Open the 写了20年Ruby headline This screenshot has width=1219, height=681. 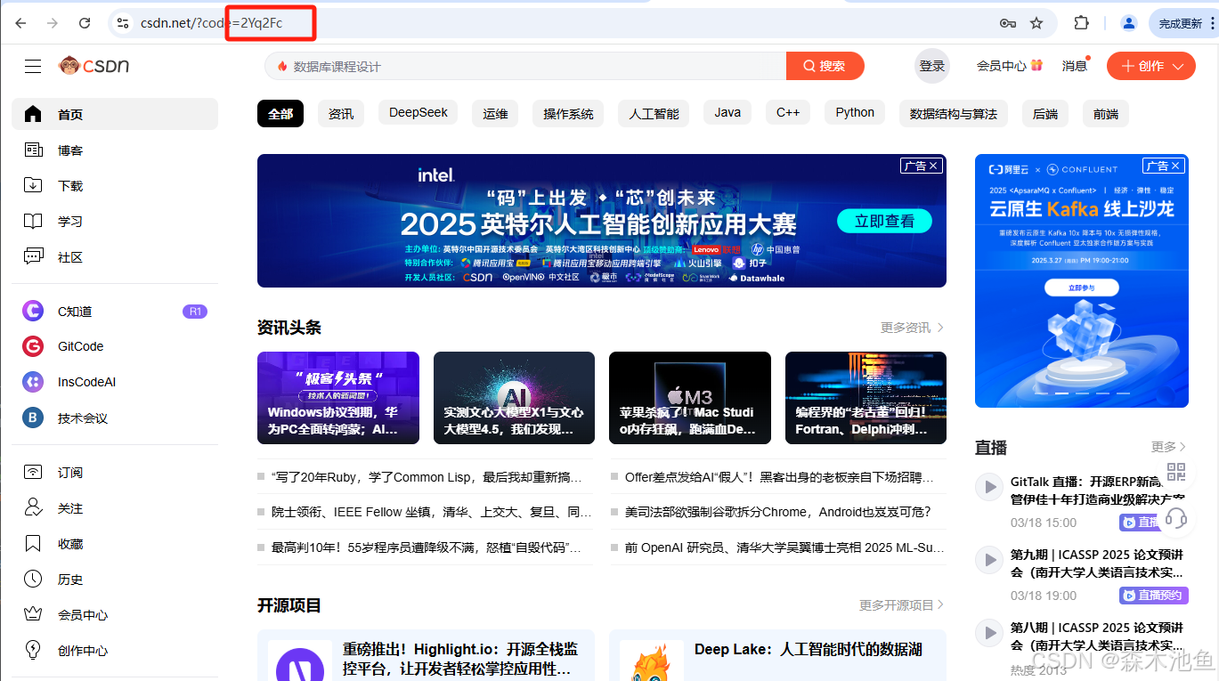click(427, 477)
